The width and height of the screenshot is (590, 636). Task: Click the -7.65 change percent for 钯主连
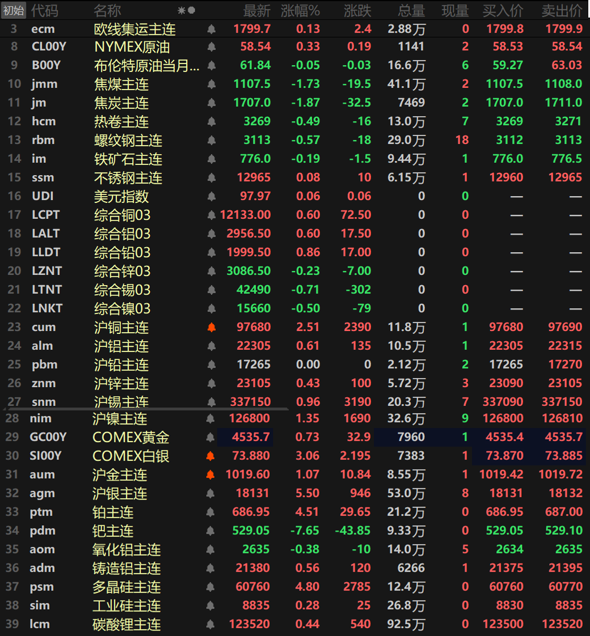305,531
